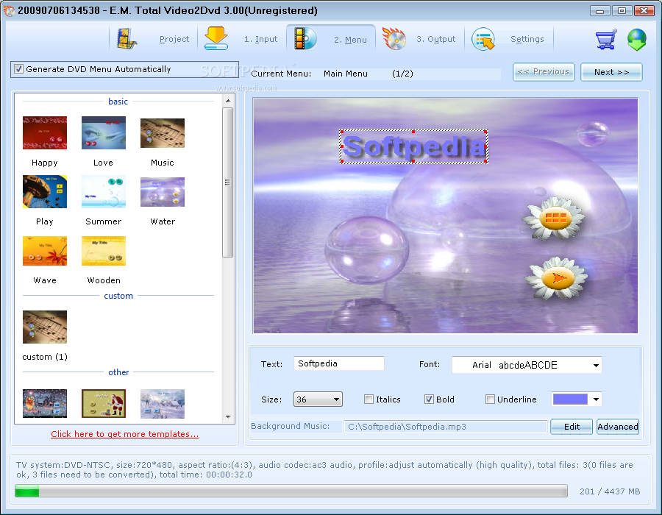662x515 pixels.
Task: Select the Play menu template
Action: (x=45, y=191)
